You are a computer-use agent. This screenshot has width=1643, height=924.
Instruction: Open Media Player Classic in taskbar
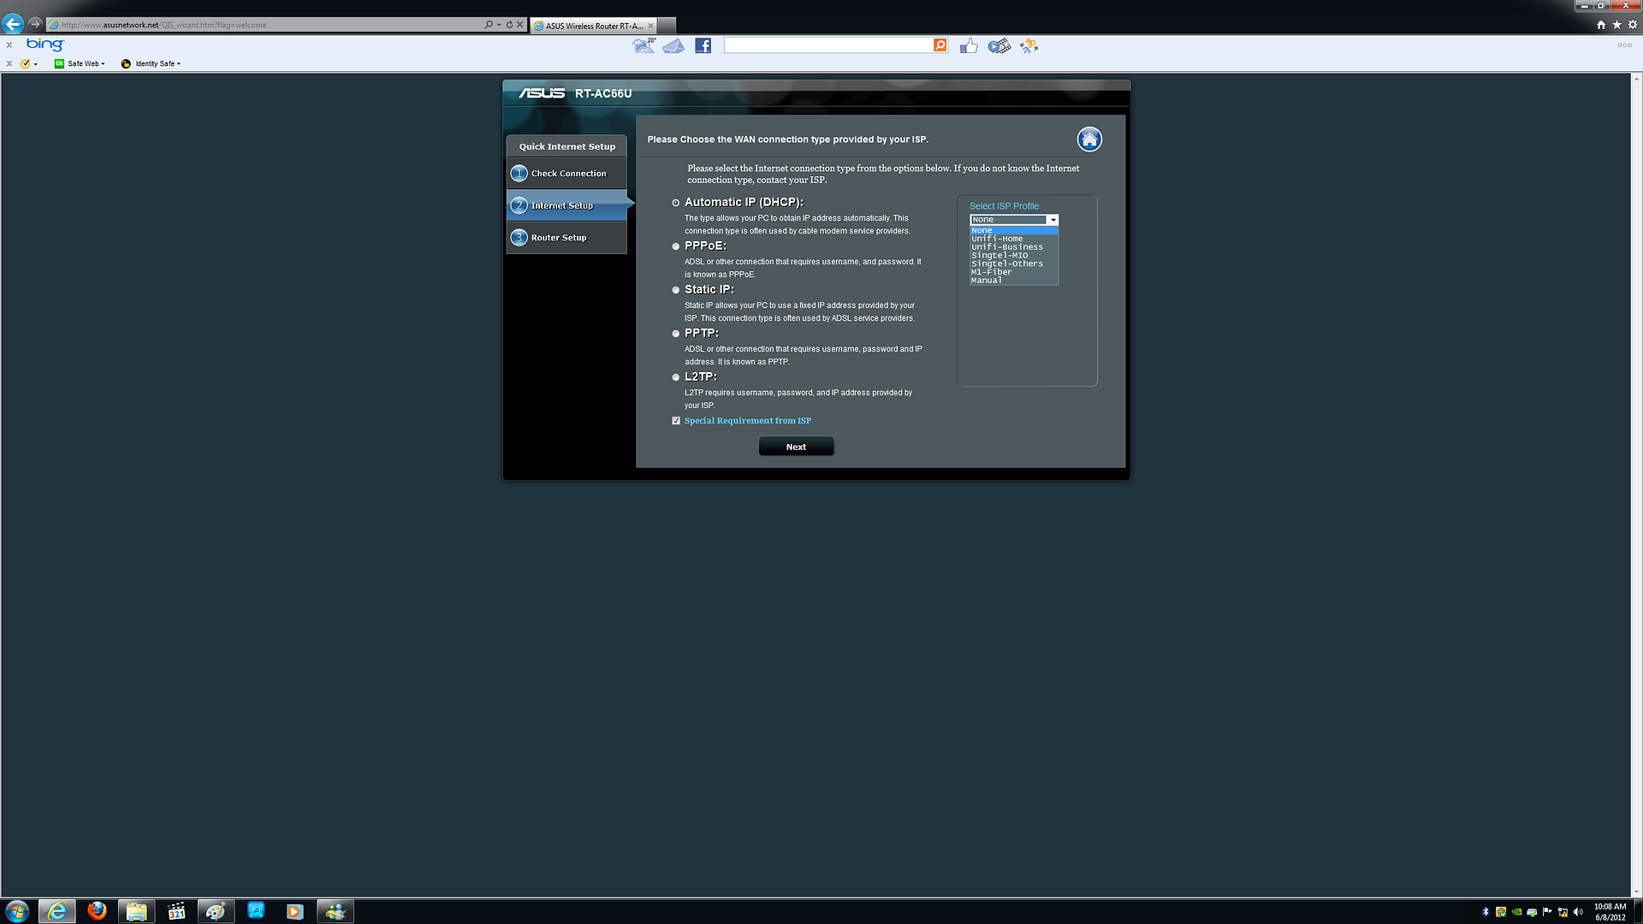[176, 911]
